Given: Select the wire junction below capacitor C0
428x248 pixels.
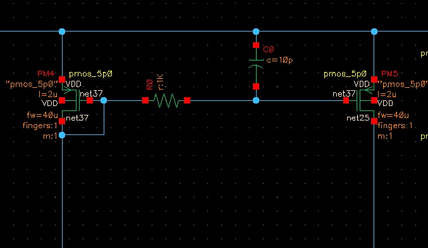Looking at the screenshot, I should 256,100.
